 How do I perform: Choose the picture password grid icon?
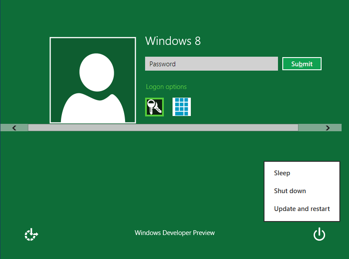pos(182,107)
